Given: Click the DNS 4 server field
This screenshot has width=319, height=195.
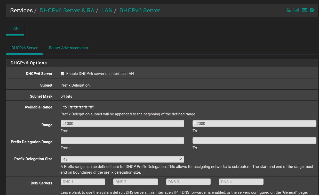Looking at the screenshot, I should 241,182.
